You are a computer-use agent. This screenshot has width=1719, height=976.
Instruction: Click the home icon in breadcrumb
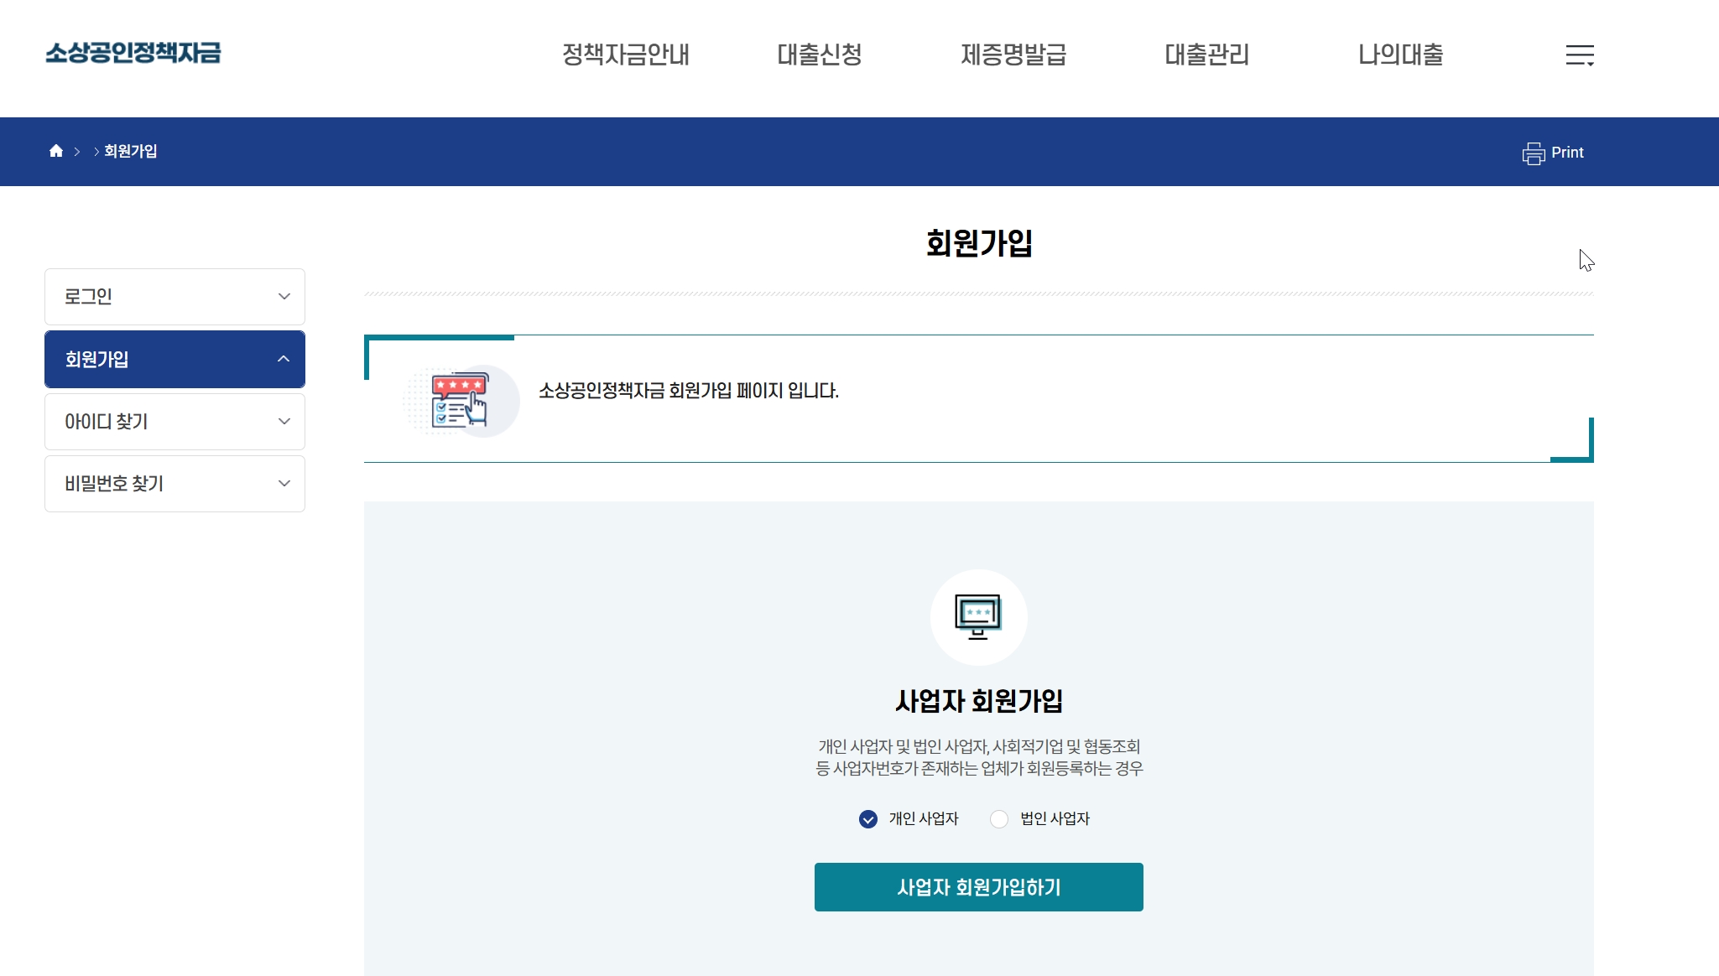pos(56,151)
